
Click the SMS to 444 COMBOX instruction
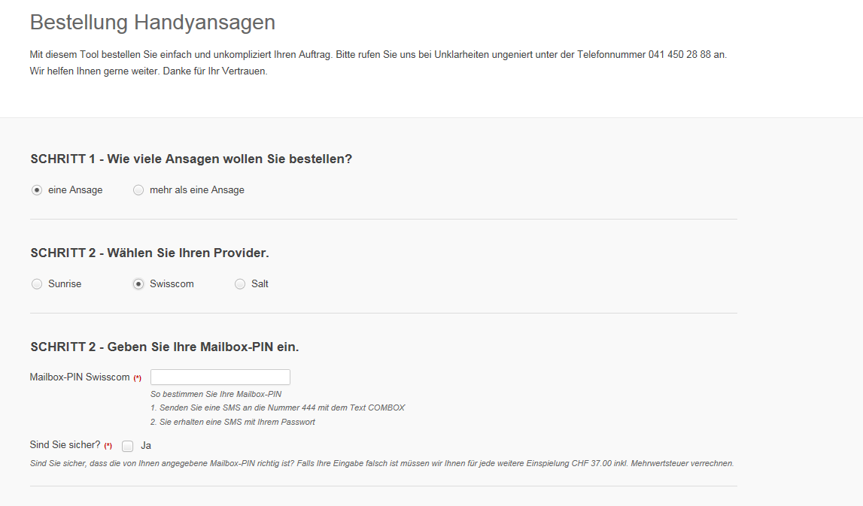coord(278,408)
